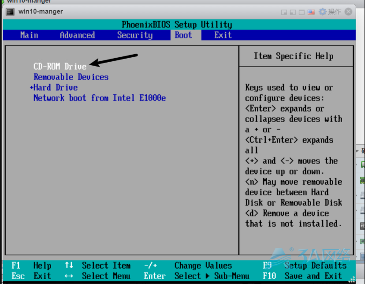Click the '<d> Remove a device' help line

(x=287, y=213)
